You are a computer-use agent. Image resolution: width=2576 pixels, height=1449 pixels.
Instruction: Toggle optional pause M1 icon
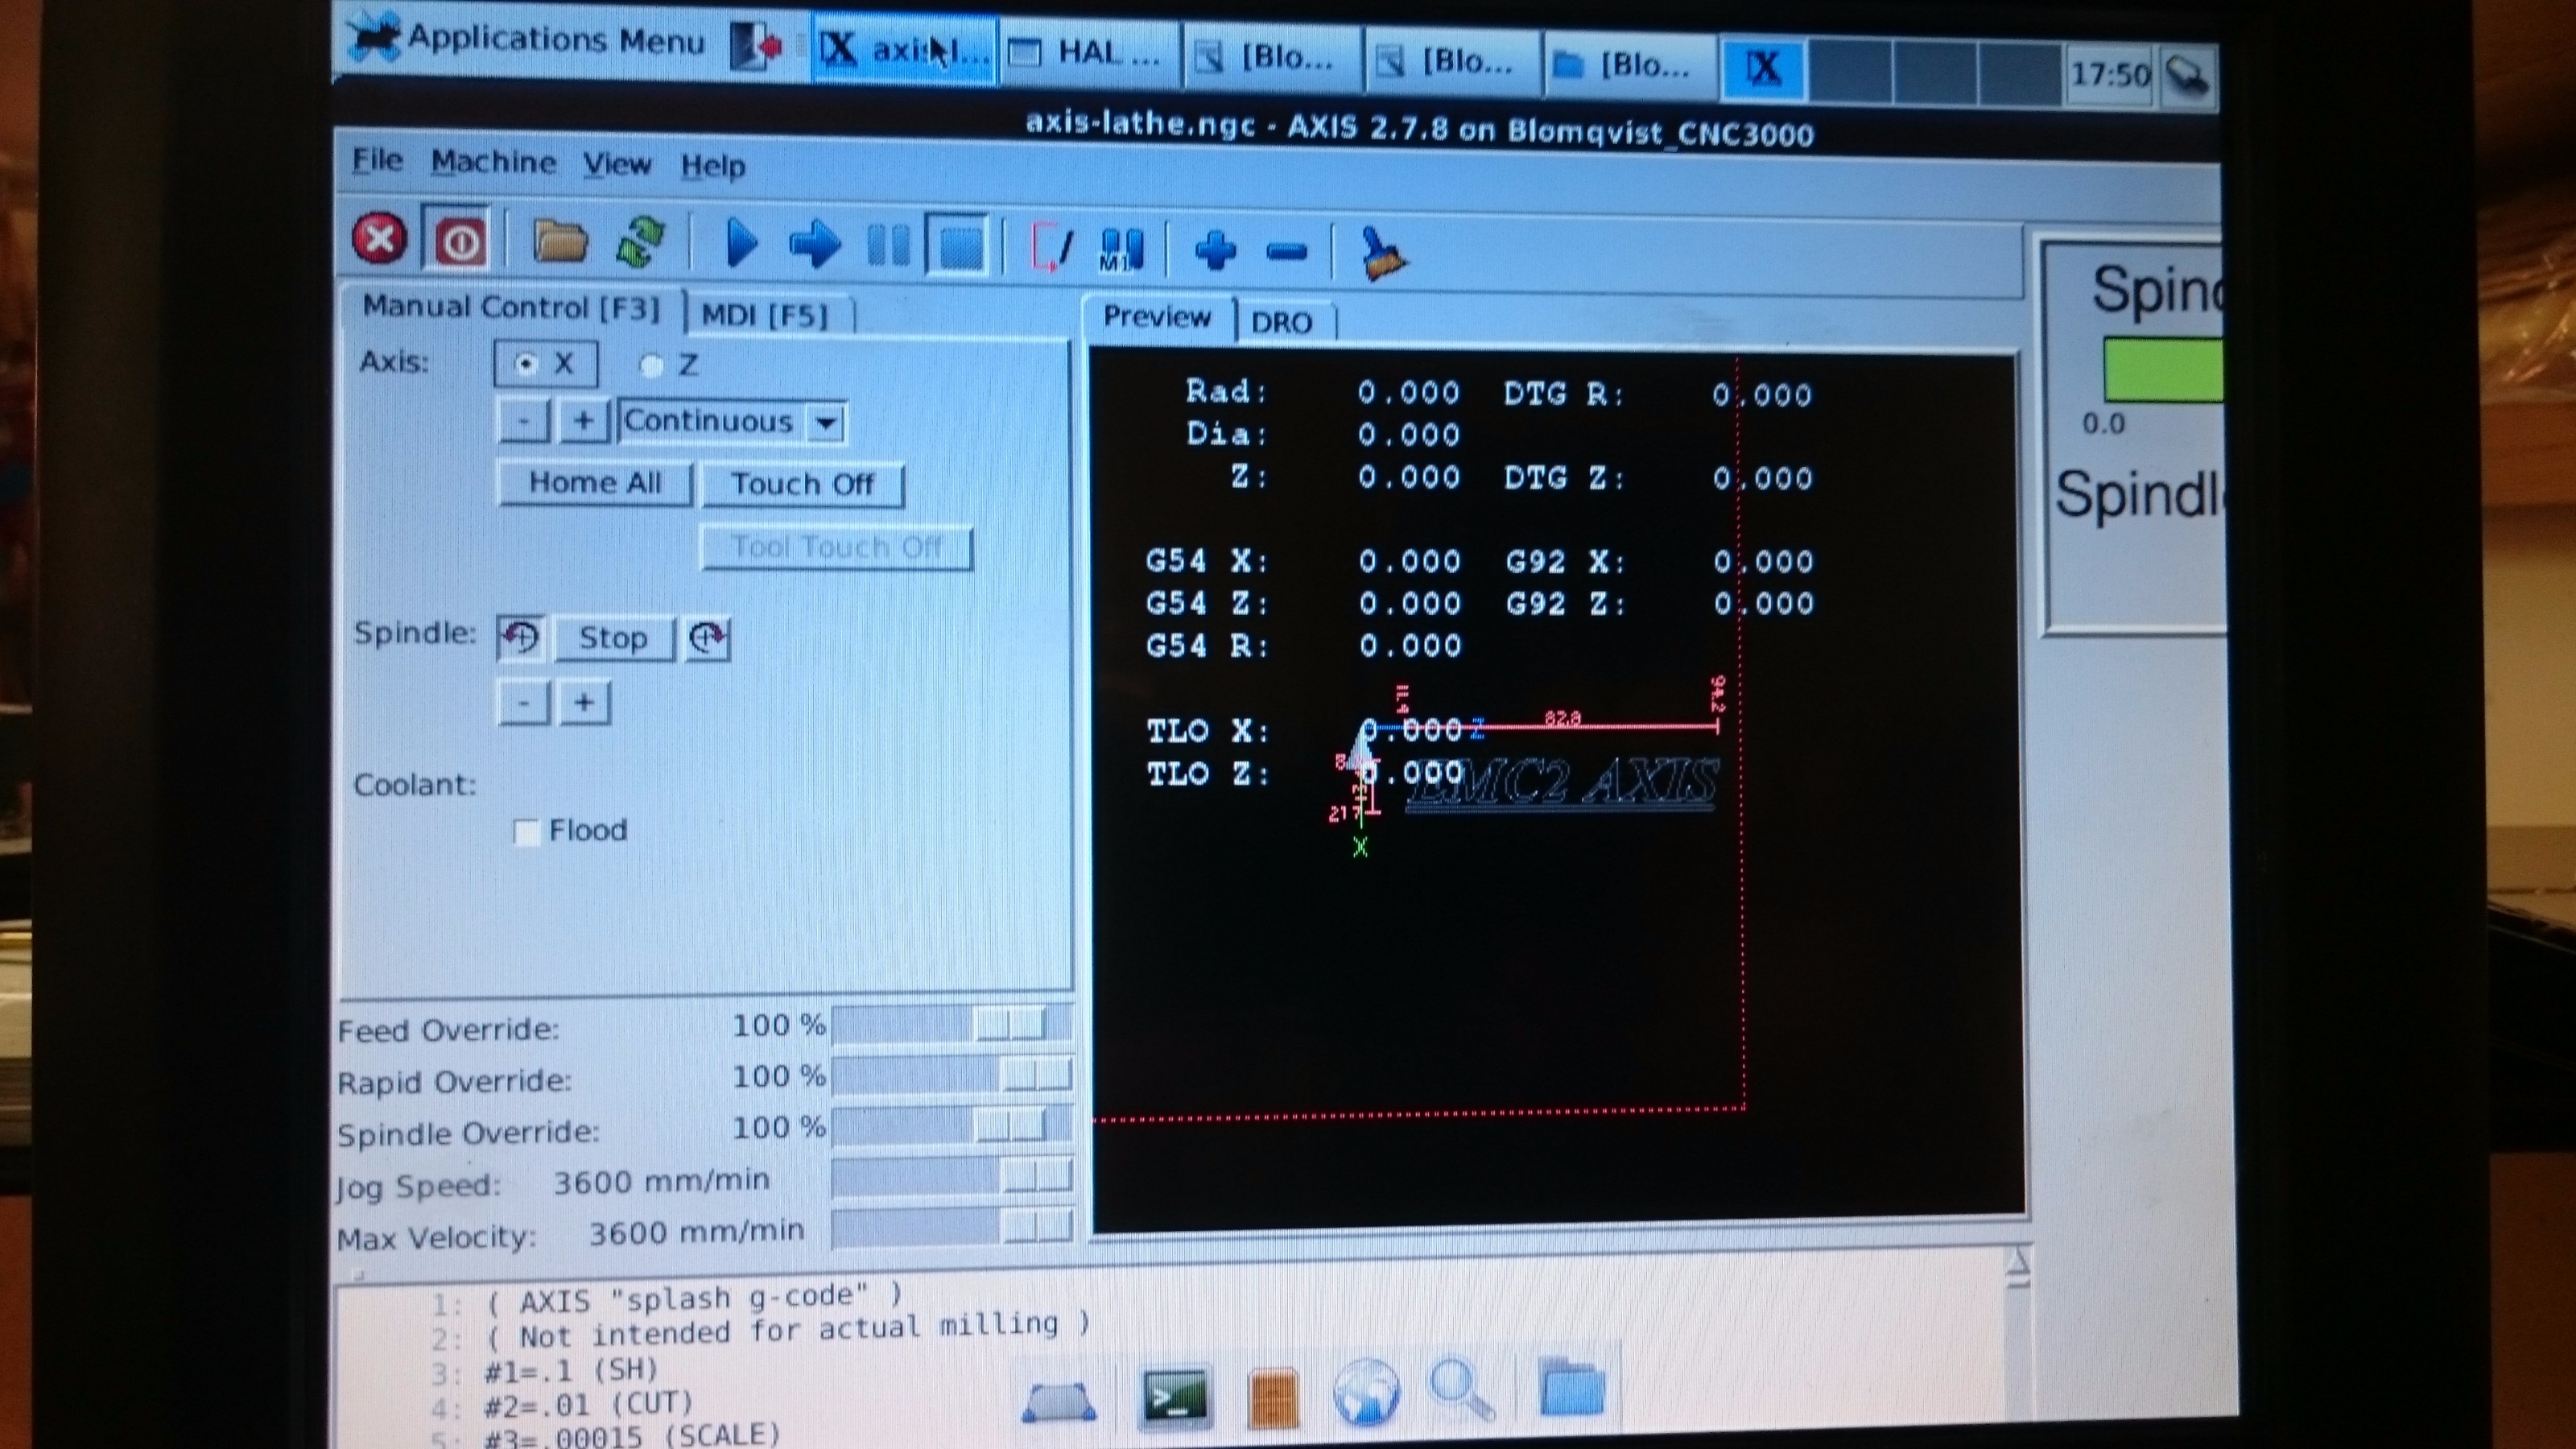tap(1121, 248)
